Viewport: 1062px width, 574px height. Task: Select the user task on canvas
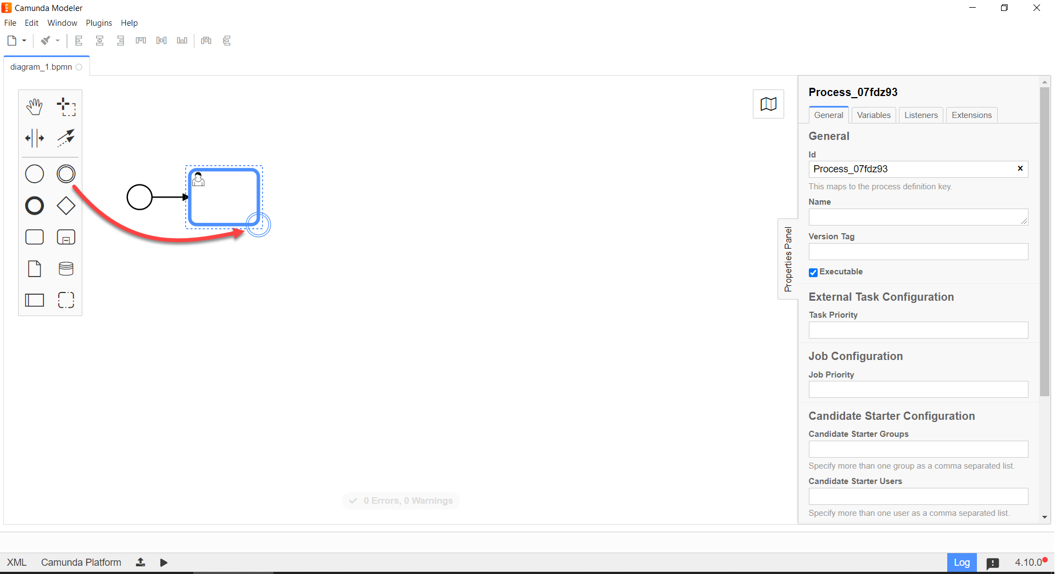tap(224, 197)
